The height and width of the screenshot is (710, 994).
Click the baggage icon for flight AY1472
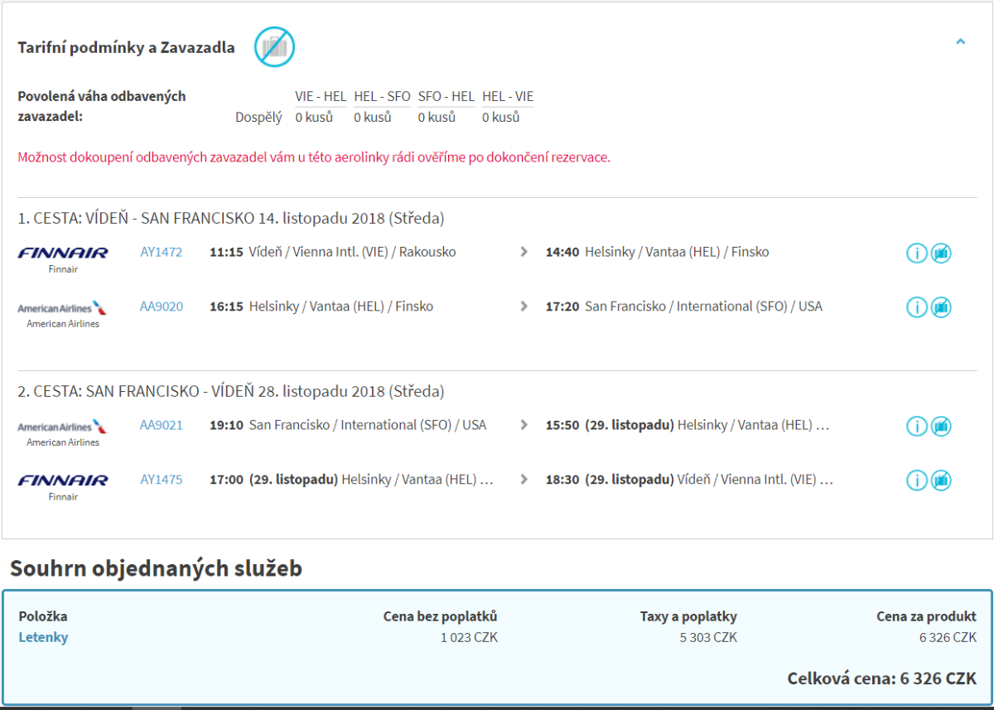coord(940,254)
